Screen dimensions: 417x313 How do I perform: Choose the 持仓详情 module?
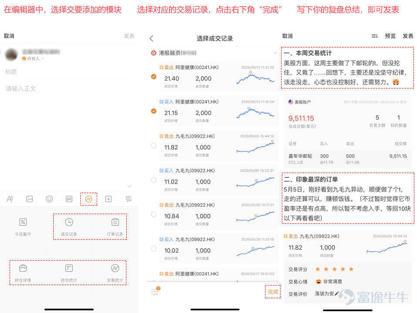pos(23,273)
